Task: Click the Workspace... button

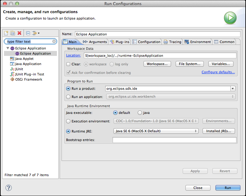Action: point(157,64)
